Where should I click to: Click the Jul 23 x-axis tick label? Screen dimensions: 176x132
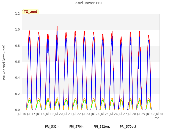coord(86,114)
